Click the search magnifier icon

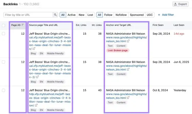(55, 15)
